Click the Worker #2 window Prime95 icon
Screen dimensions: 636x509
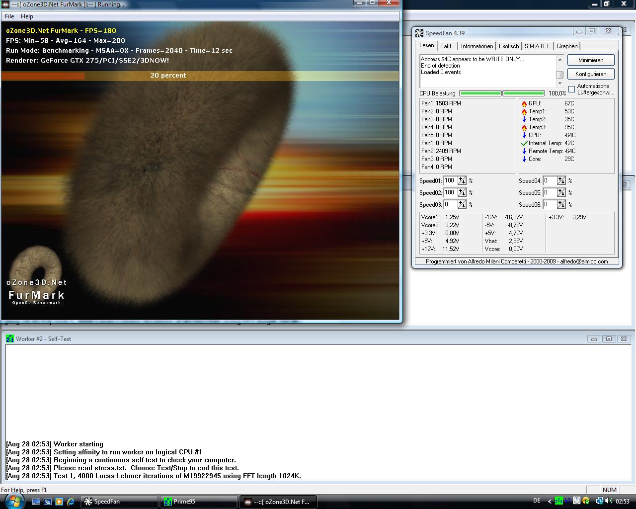tap(10, 339)
